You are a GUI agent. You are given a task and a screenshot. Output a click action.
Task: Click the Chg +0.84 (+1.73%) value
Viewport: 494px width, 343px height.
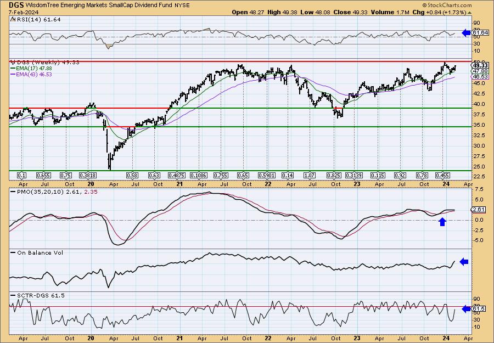point(440,12)
